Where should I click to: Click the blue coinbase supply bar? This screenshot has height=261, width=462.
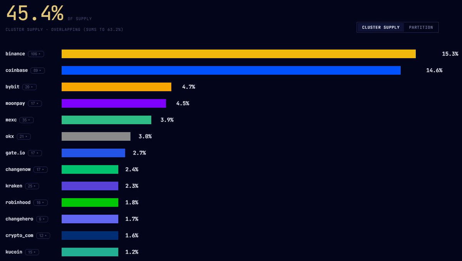[231, 70]
